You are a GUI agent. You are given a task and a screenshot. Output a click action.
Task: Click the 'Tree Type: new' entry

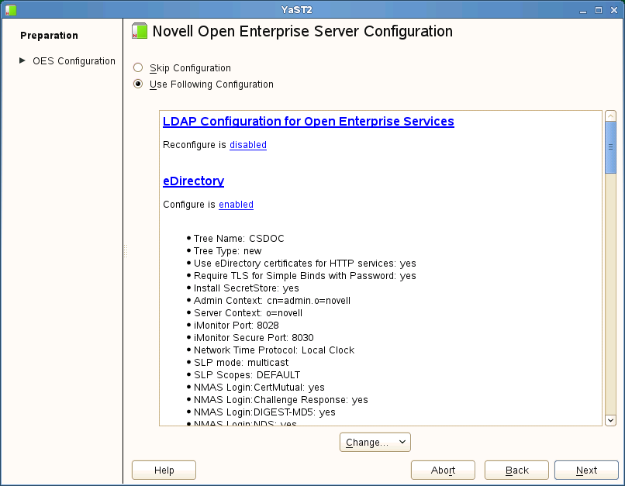(227, 251)
